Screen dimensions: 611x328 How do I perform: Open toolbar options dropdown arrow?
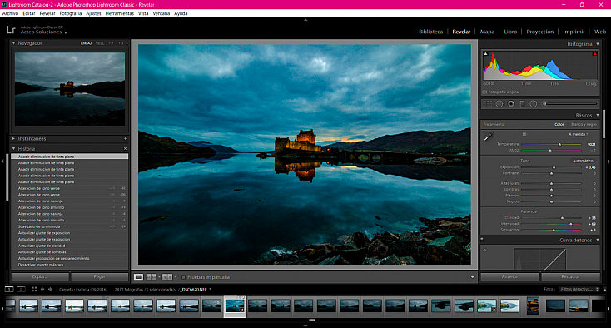(472, 277)
